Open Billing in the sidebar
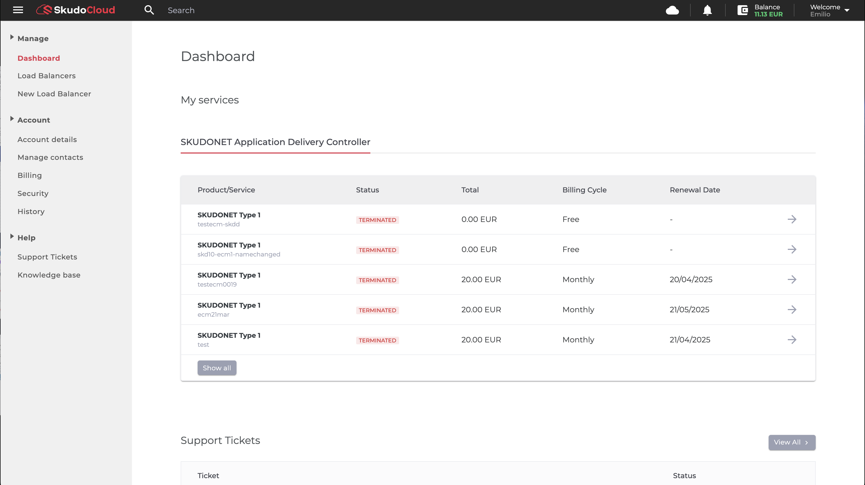 (x=30, y=175)
